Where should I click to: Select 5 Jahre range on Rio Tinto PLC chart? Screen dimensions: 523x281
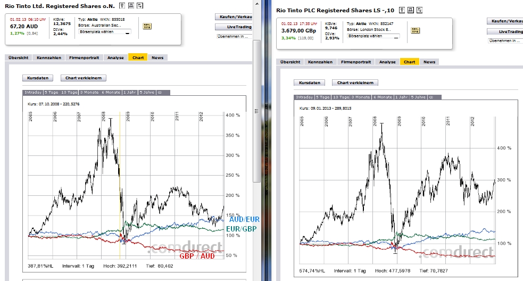click(x=418, y=97)
